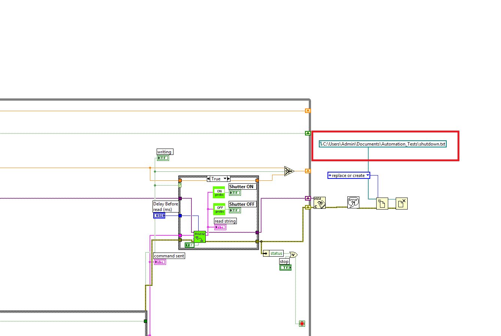This screenshot has height=336, width=501.
Task: Click the loop stop condition terminal
Action: click(x=302, y=324)
